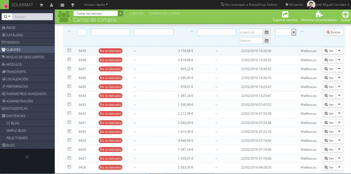
Task: Open the 'A partir de' calendar icon
Action: click(x=266, y=32)
